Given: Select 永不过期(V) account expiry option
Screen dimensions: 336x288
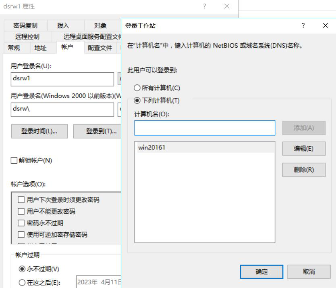Looking at the screenshot, I should [22, 269].
